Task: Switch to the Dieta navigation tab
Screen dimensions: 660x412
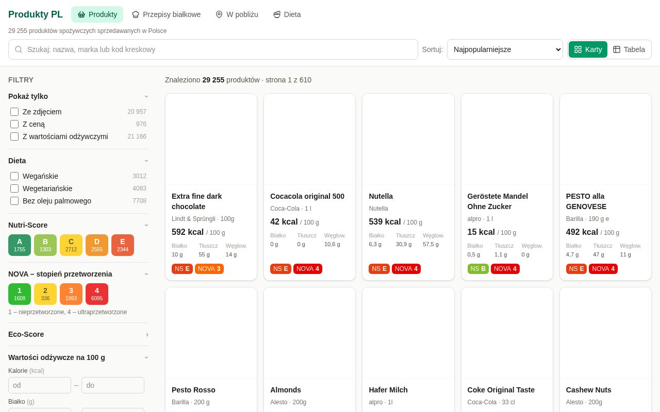Action: point(287,14)
